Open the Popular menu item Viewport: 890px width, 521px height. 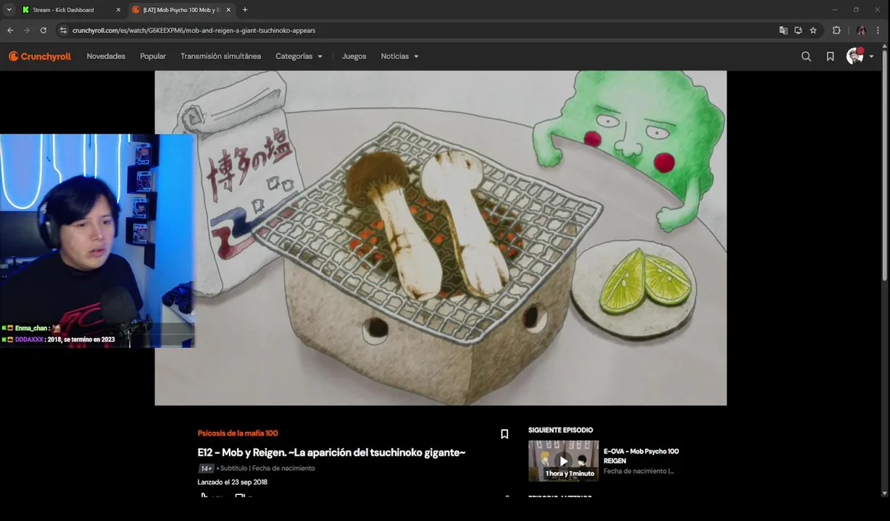tap(153, 56)
